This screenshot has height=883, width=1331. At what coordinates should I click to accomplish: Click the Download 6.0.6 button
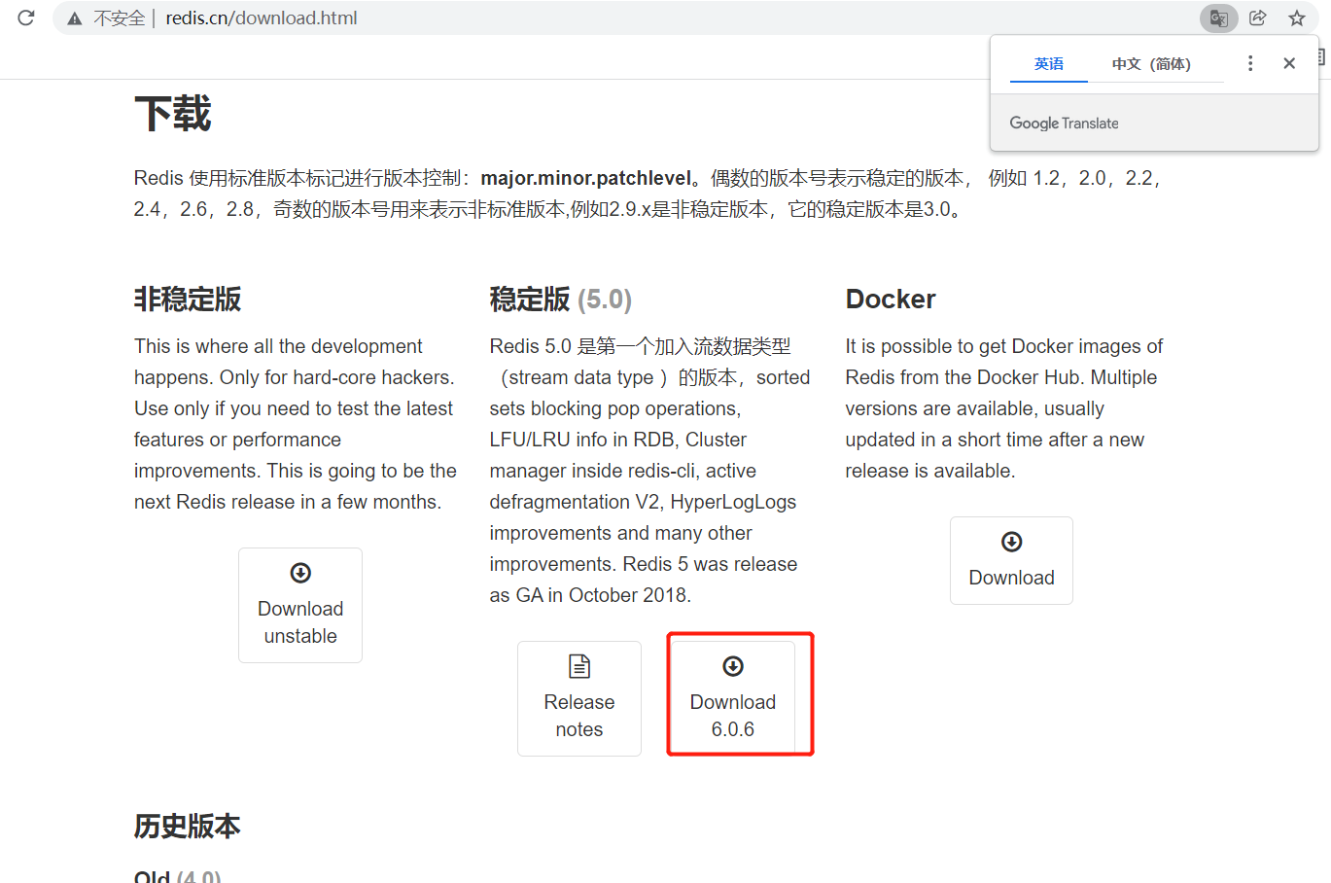tap(733, 698)
